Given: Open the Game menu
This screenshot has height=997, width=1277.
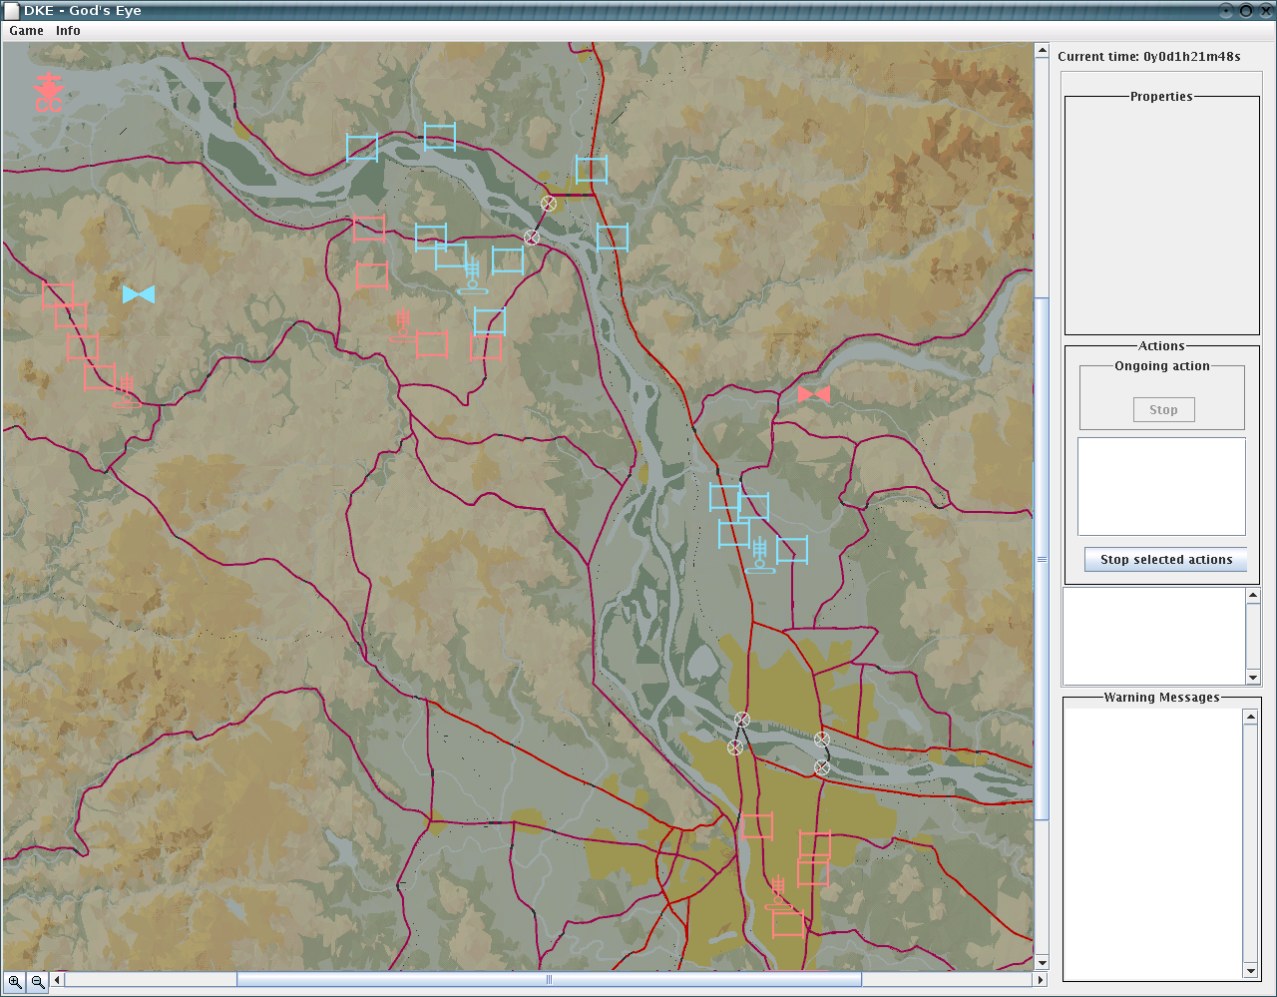Looking at the screenshot, I should coord(27,31).
